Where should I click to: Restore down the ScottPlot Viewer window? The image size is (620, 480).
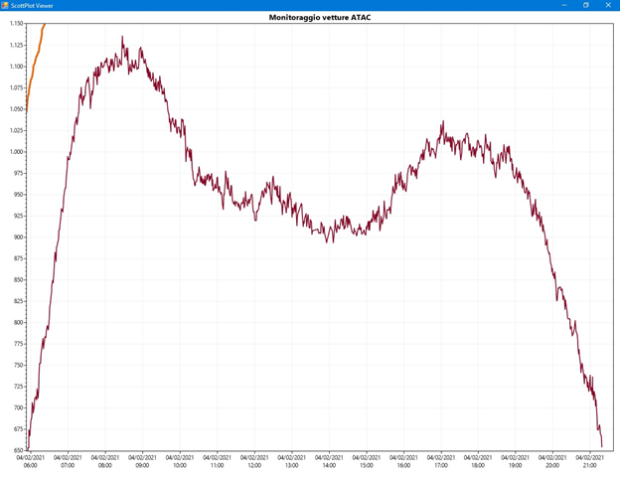(585, 5)
